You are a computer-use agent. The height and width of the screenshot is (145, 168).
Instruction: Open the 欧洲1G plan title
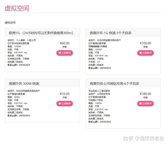click(41, 33)
